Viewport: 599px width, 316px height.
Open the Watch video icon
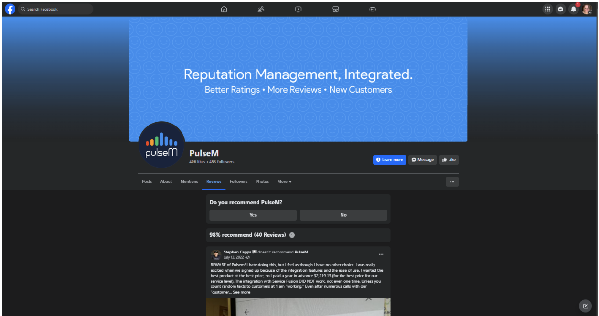[298, 9]
